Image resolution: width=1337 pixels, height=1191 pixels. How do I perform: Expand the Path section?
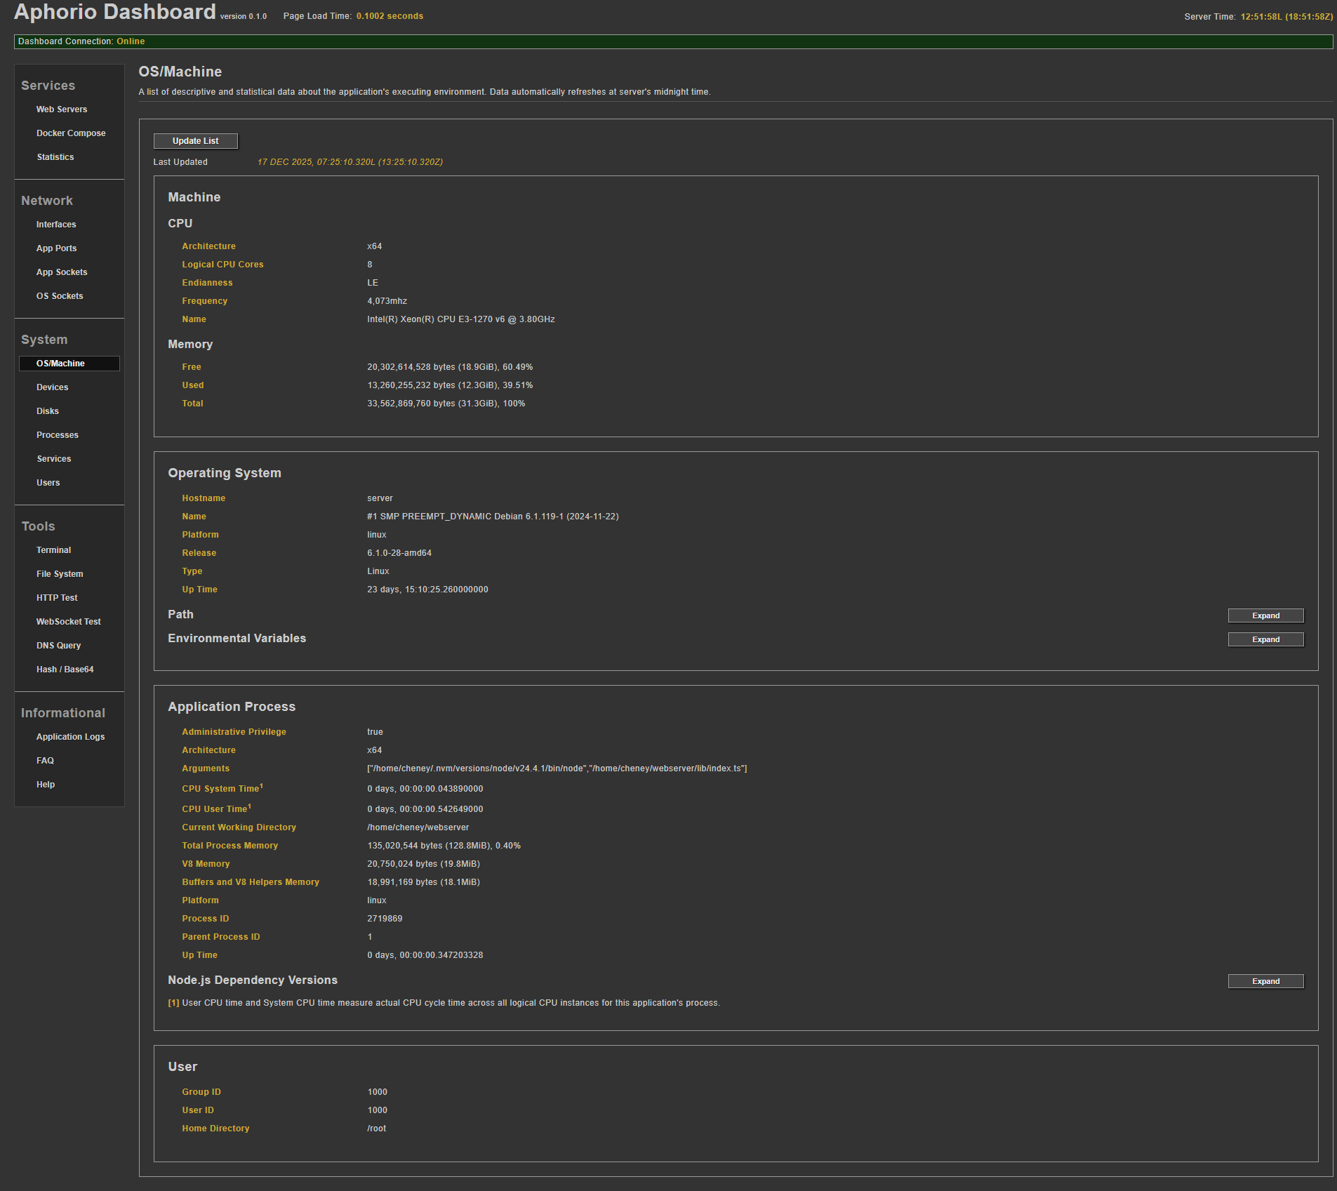click(x=1265, y=616)
